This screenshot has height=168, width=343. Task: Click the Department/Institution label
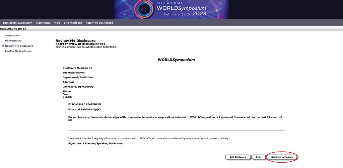pos(78,77)
